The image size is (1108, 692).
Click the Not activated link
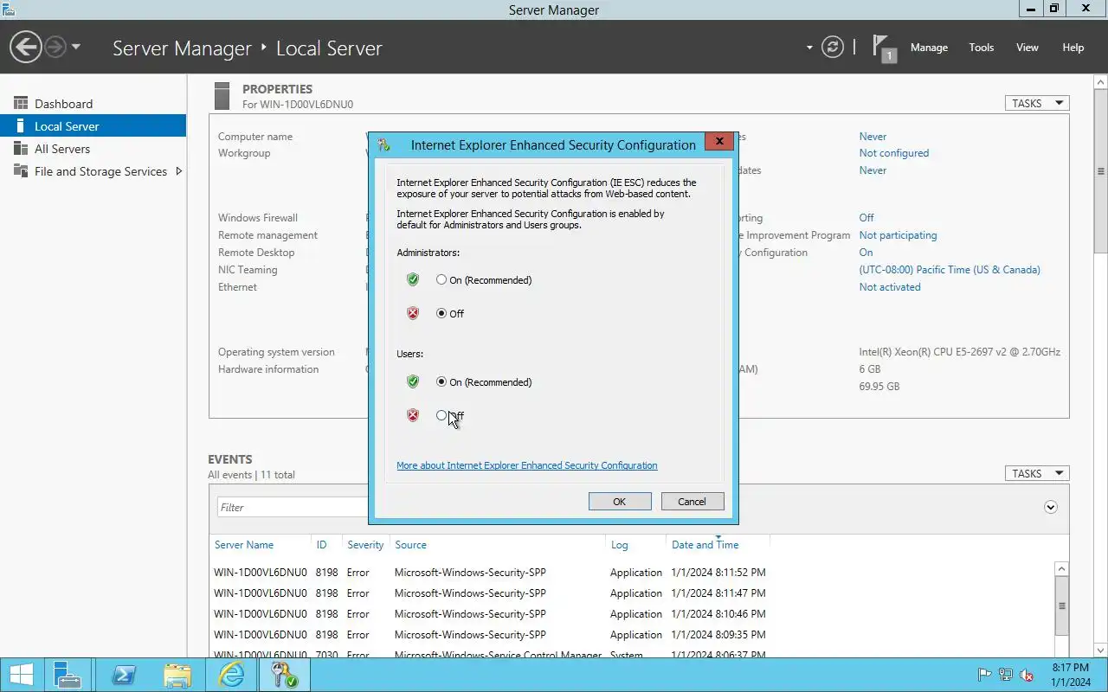click(889, 287)
